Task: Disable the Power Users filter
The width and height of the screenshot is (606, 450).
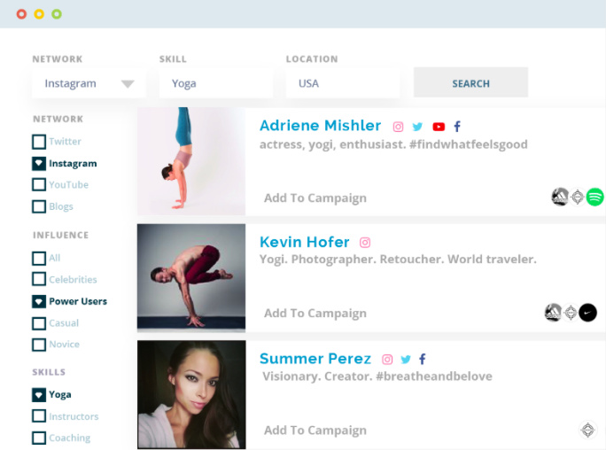Action: click(39, 301)
